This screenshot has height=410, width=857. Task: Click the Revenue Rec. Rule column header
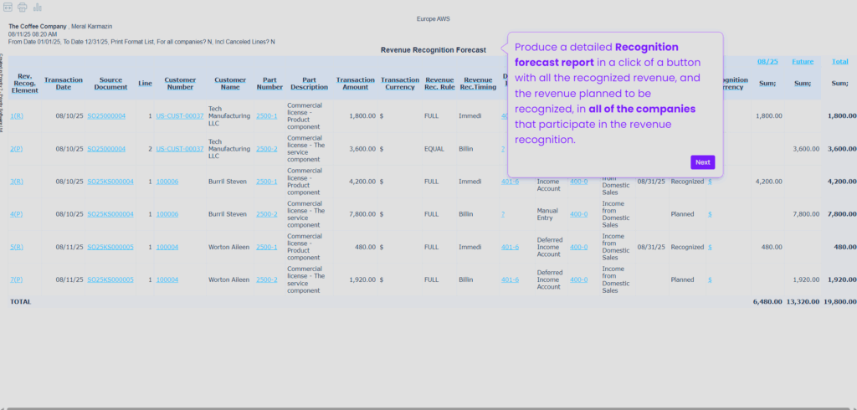(439, 83)
